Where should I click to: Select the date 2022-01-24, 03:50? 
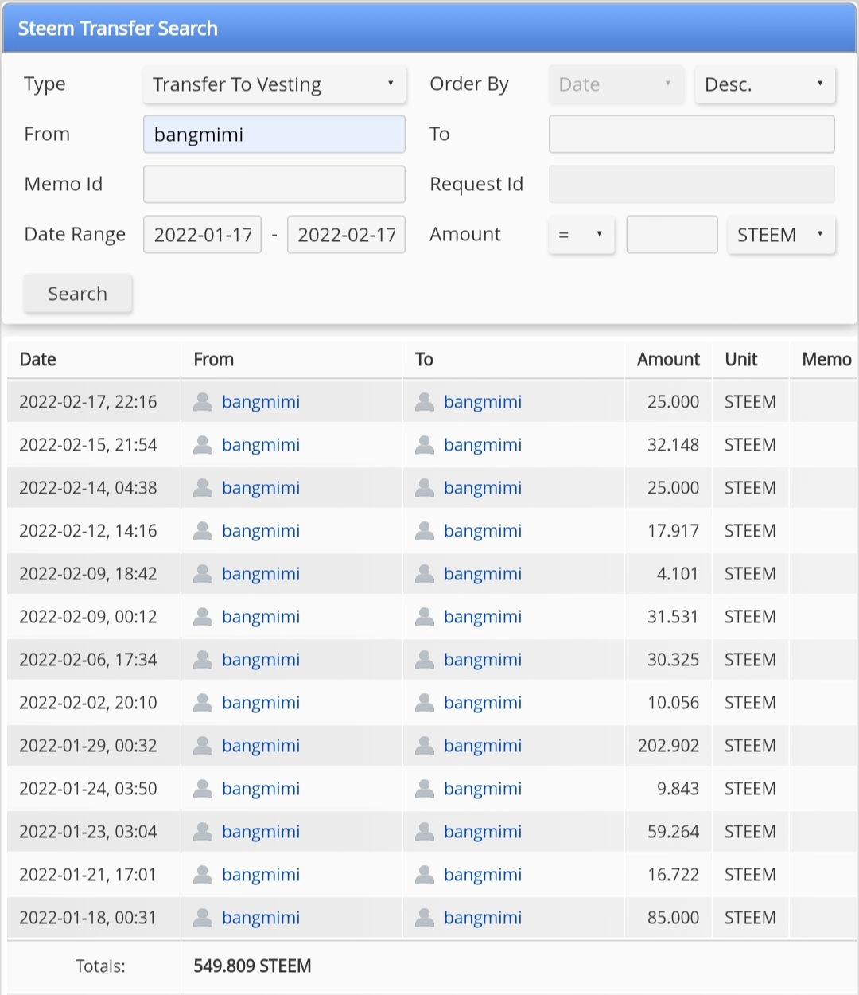pyautogui.click(x=88, y=789)
